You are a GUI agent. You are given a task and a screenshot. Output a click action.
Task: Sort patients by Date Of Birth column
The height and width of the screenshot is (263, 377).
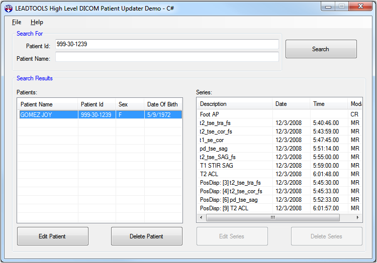[x=162, y=104]
